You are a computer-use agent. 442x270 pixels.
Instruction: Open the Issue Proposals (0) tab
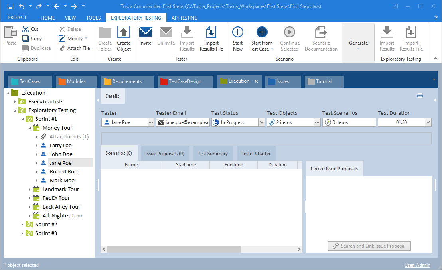[165, 153]
